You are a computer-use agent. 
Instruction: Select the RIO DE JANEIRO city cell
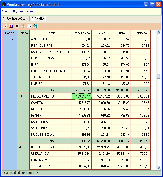[x=51, y=96]
